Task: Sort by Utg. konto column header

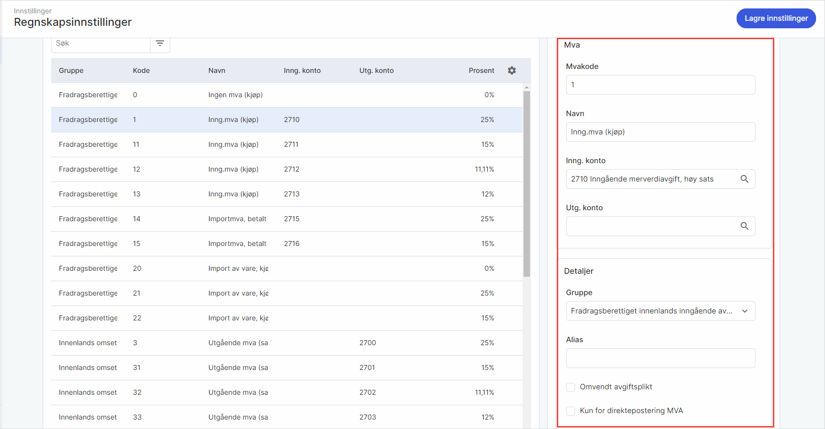Action: click(x=376, y=70)
